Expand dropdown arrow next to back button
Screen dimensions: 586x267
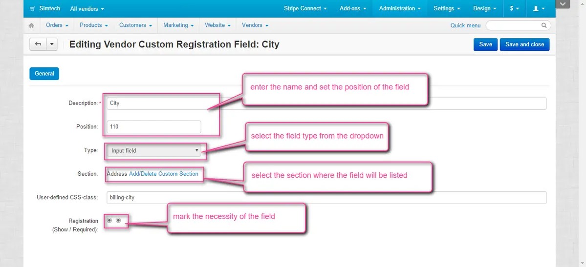click(x=52, y=44)
